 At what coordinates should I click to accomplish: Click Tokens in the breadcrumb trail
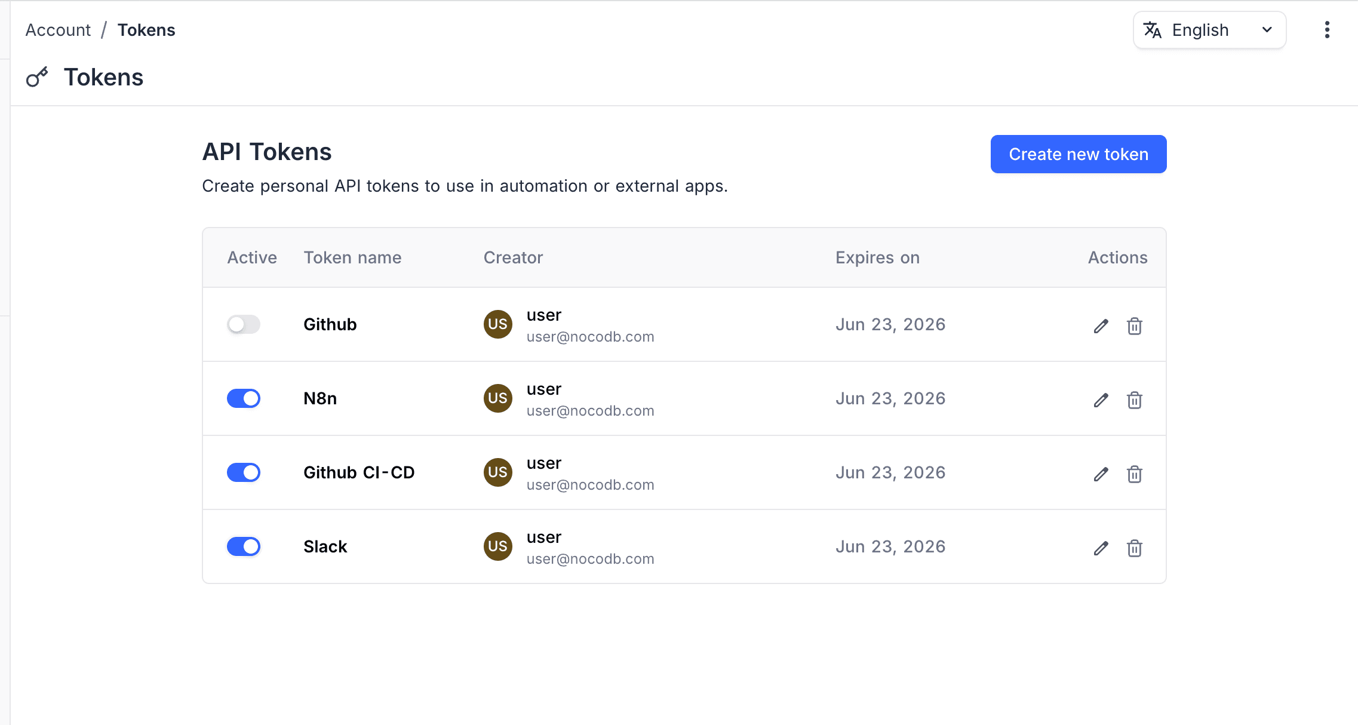(x=146, y=29)
